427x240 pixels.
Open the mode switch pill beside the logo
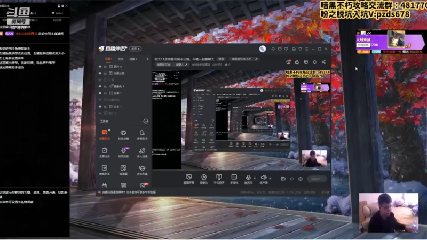tap(136, 49)
